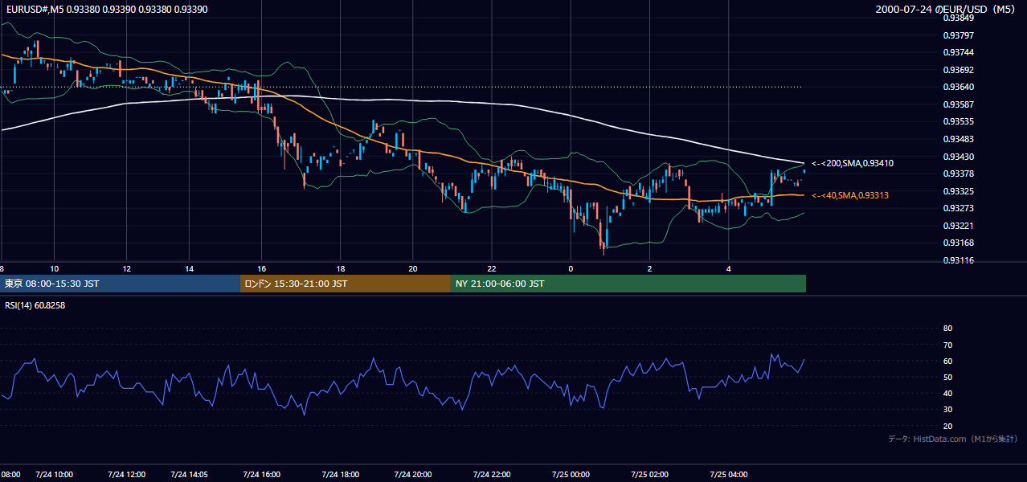Click the 40 SMA 0.93313 label
The height and width of the screenshot is (482, 1027).
click(850, 195)
